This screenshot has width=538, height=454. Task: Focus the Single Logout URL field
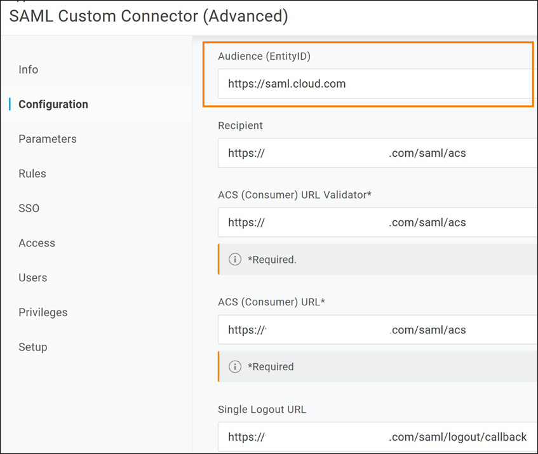[375, 437]
